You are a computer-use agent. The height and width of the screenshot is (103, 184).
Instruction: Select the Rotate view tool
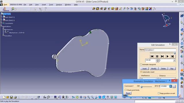tap(85, 97)
